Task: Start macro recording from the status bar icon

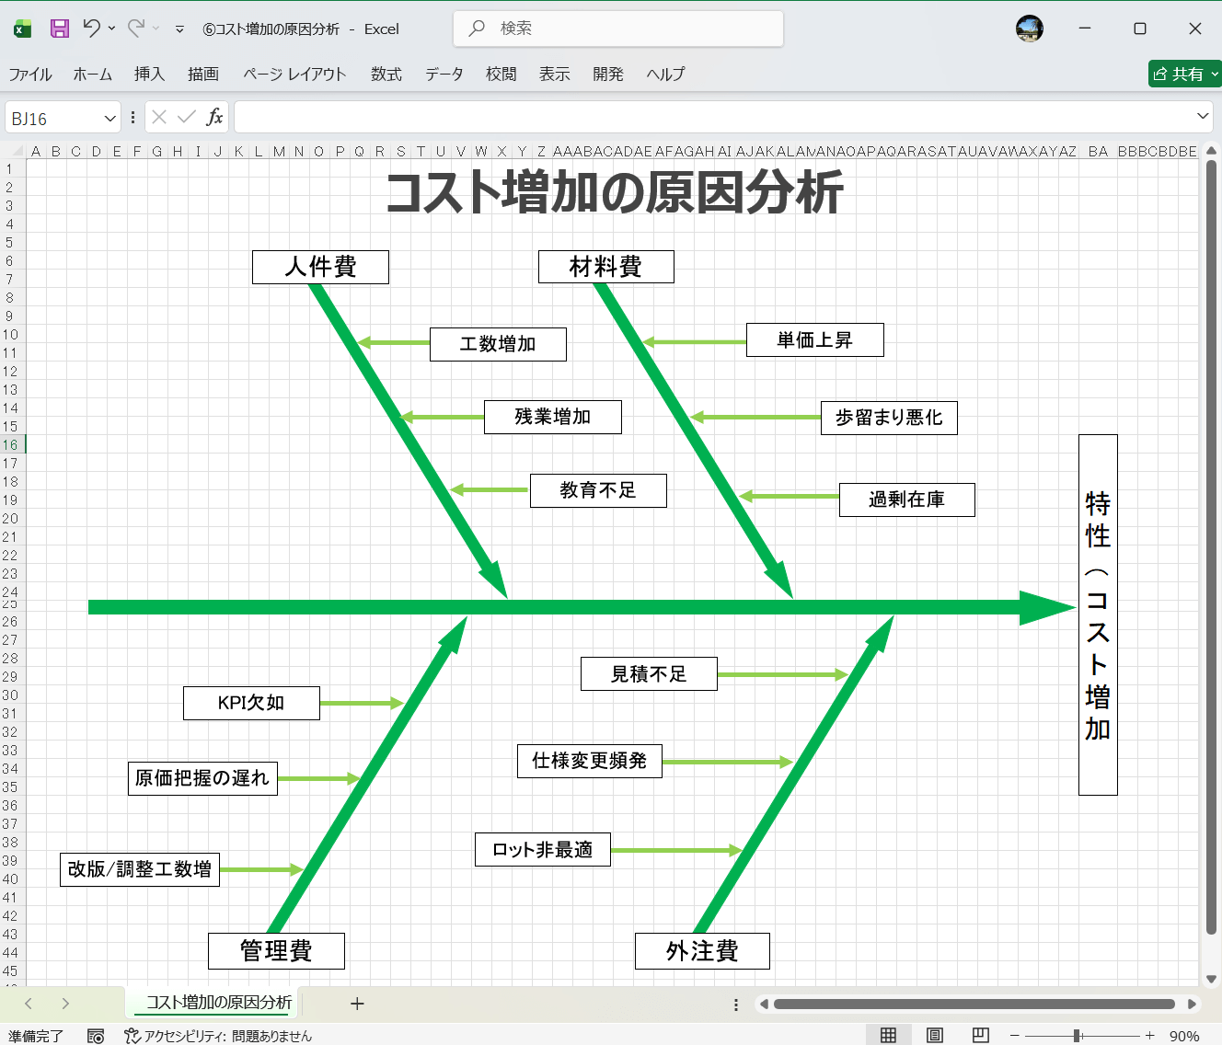Action: click(95, 1035)
